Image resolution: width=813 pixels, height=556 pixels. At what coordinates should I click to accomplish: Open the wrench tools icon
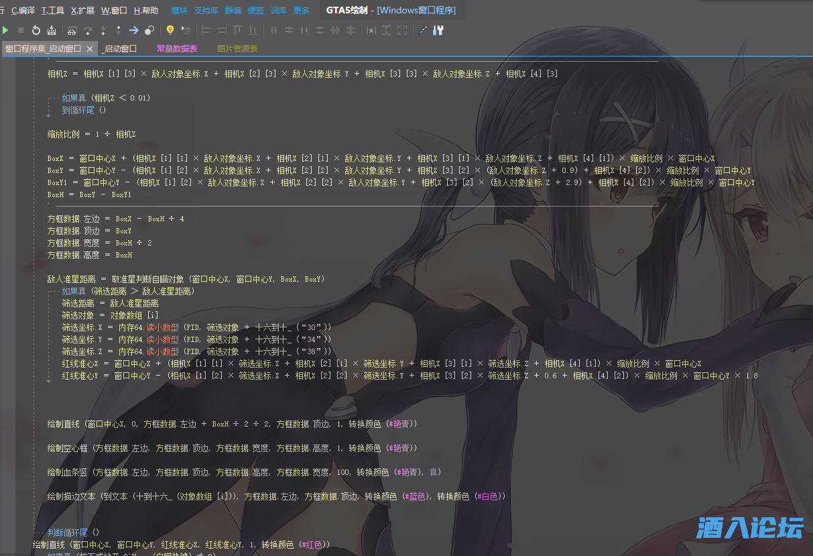pyautogui.click(x=438, y=30)
